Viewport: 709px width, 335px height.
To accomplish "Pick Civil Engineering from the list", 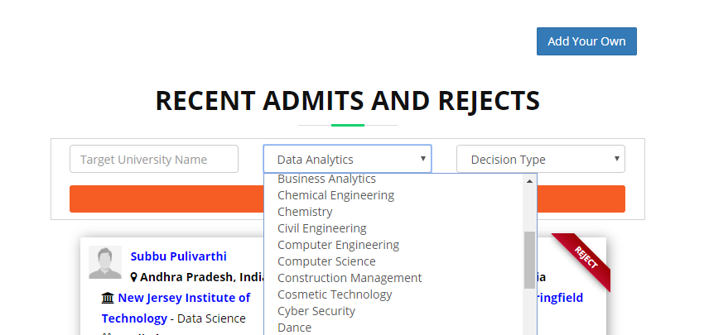I will point(321,228).
